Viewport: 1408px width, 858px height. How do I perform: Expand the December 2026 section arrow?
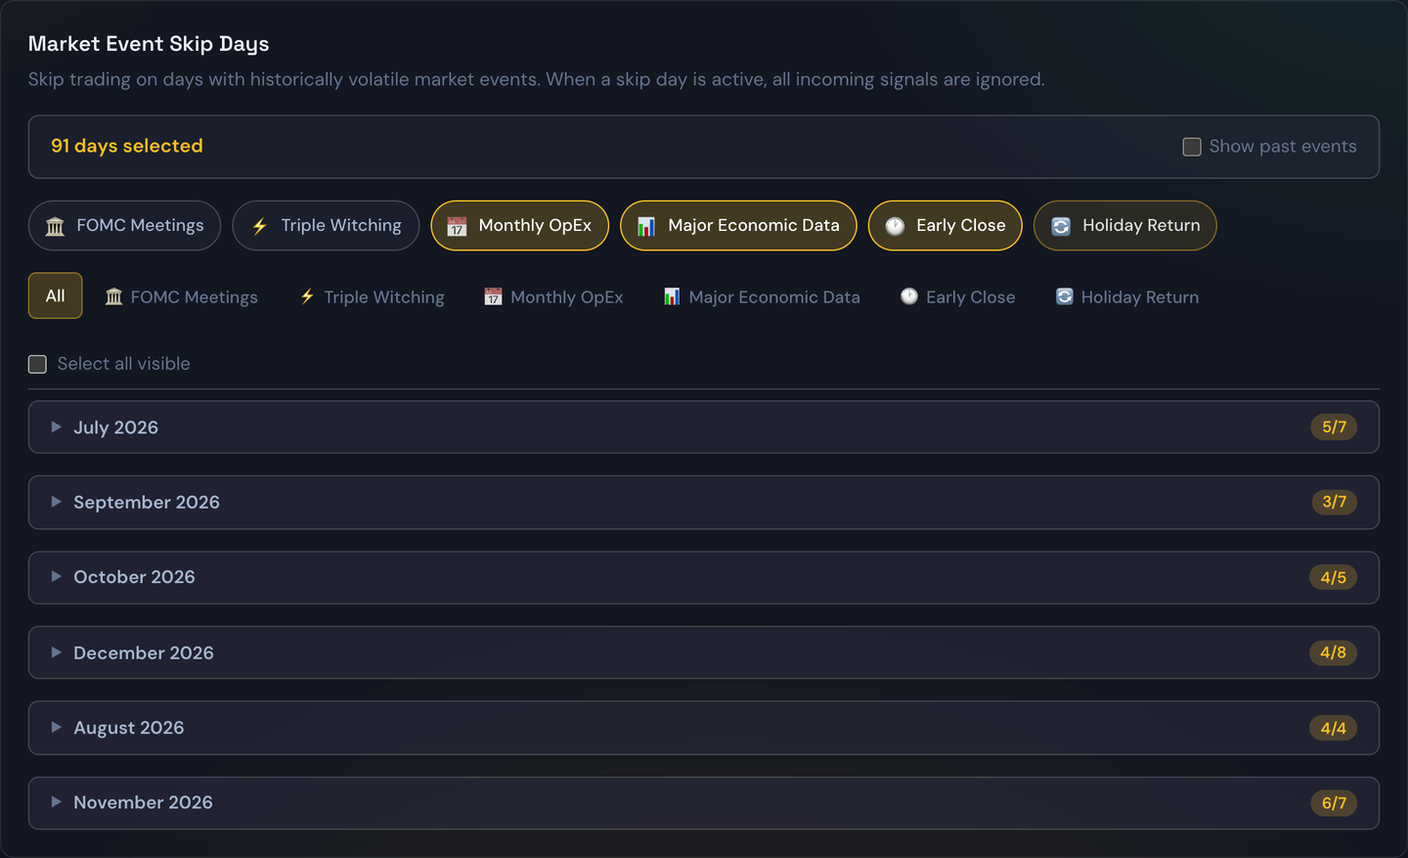pyautogui.click(x=56, y=653)
